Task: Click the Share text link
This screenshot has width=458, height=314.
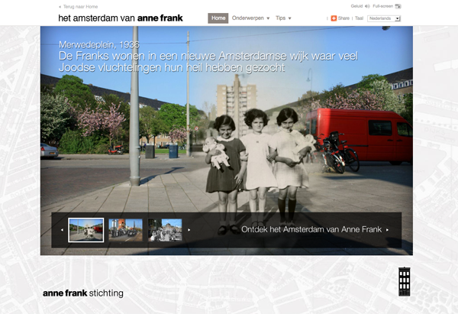Action: click(x=343, y=18)
